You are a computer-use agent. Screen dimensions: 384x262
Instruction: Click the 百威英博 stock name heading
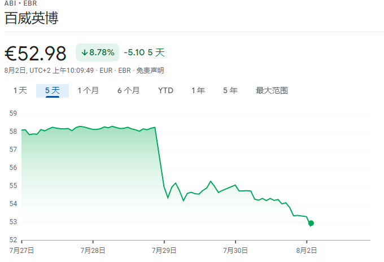point(32,18)
